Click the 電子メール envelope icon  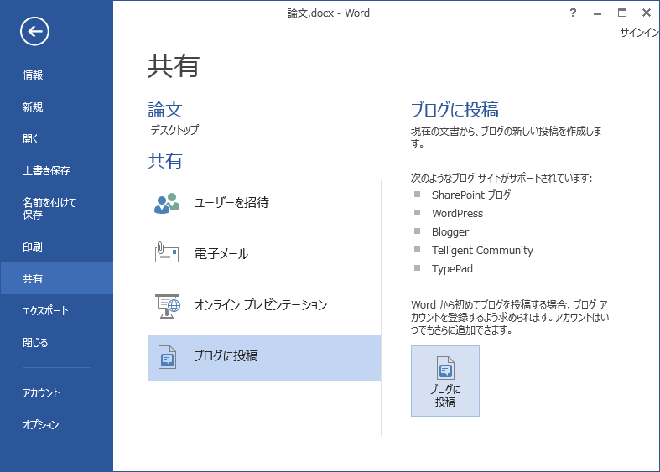(x=167, y=252)
